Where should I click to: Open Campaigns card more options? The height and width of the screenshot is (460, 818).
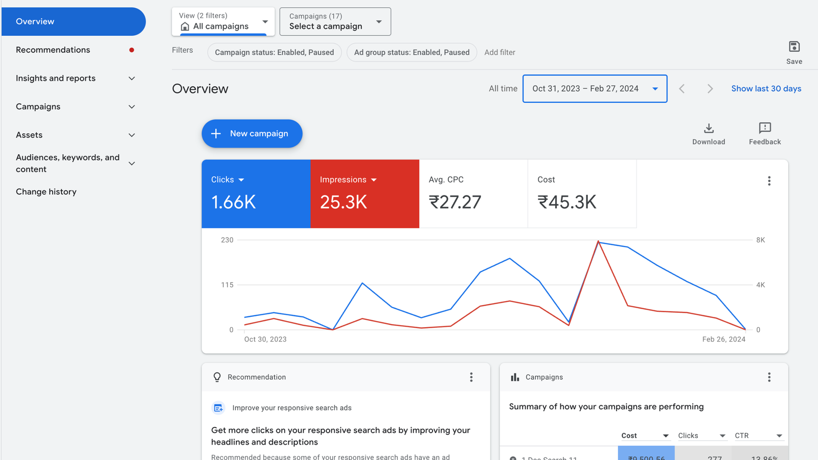coord(768,377)
